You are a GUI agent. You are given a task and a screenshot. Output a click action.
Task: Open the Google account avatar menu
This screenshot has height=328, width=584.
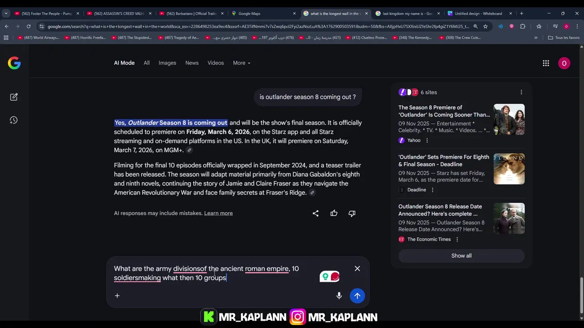pyautogui.click(x=564, y=63)
